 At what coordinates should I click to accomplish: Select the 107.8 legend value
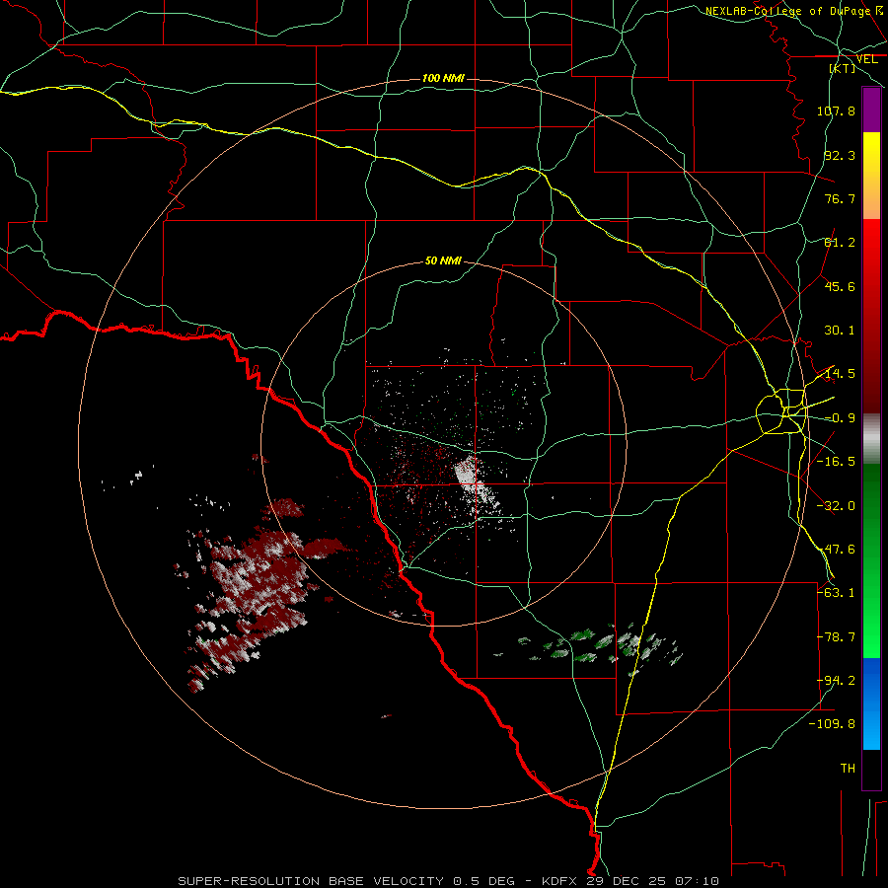(x=836, y=111)
